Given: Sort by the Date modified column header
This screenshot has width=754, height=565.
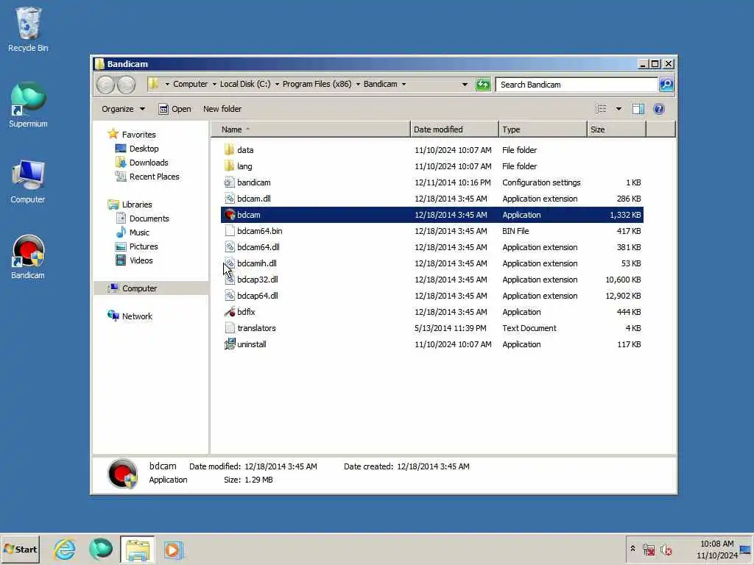Looking at the screenshot, I should tap(454, 129).
